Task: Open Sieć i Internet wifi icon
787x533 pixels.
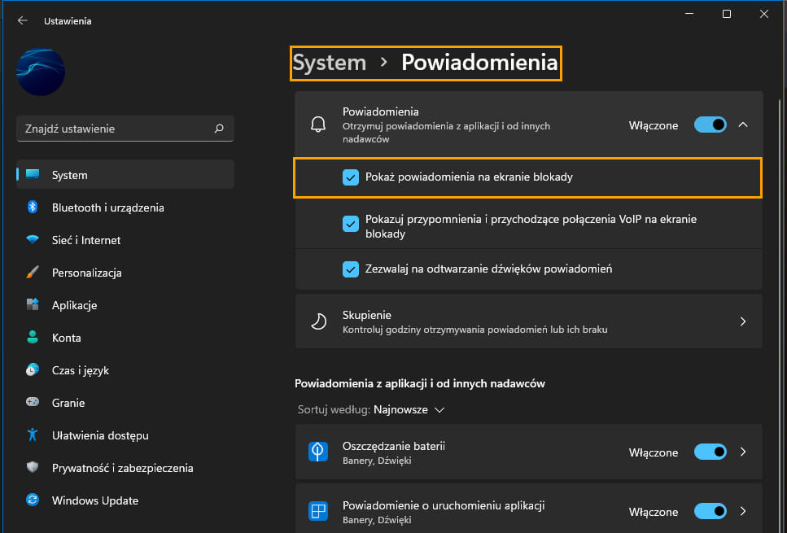Action: tap(33, 239)
